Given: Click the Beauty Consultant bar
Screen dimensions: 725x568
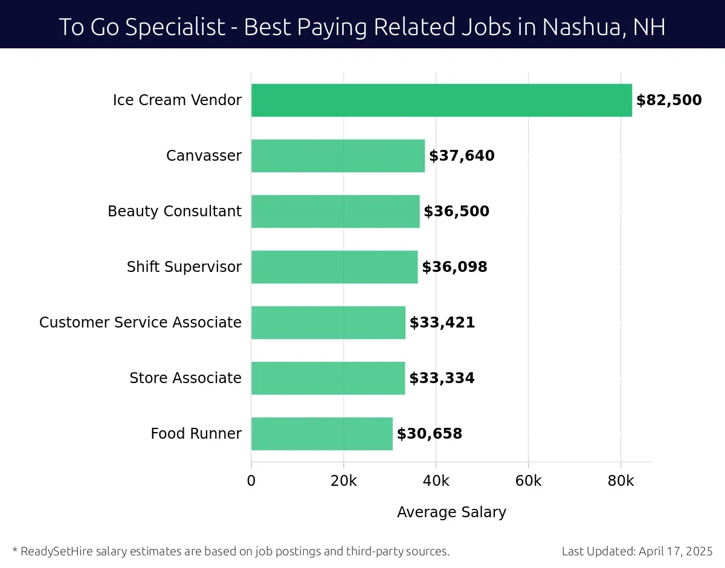Looking at the screenshot, I should click(x=335, y=211).
